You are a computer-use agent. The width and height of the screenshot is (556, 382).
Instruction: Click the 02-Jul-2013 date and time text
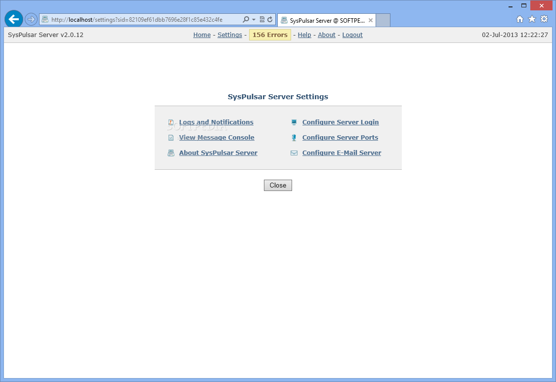point(514,35)
